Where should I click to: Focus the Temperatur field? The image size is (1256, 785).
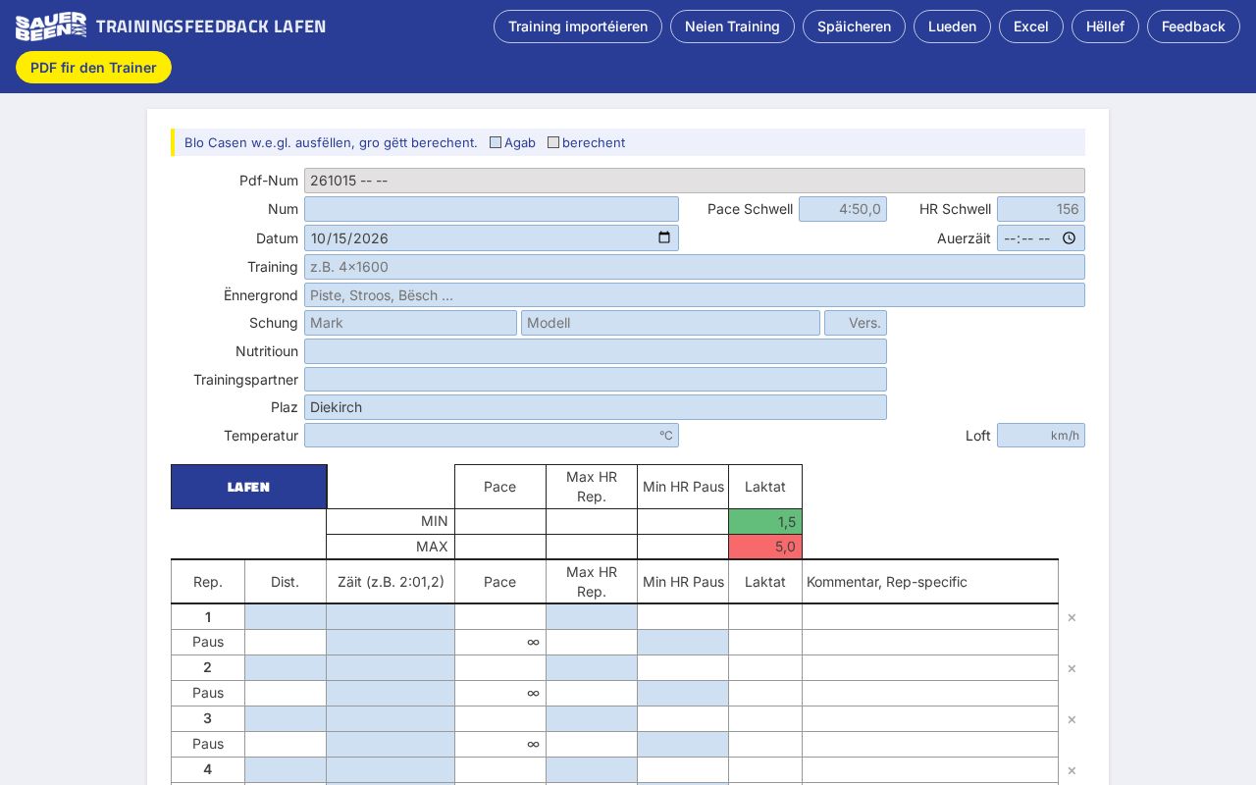[x=492, y=436]
